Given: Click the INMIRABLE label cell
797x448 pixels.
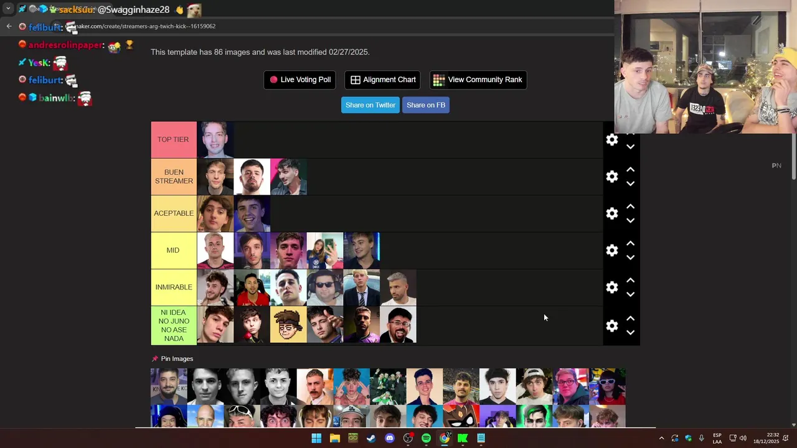Looking at the screenshot, I should (x=174, y=287).
